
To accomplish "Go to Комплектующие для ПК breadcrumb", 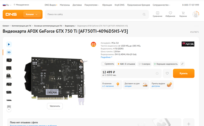I will [22, 26].
